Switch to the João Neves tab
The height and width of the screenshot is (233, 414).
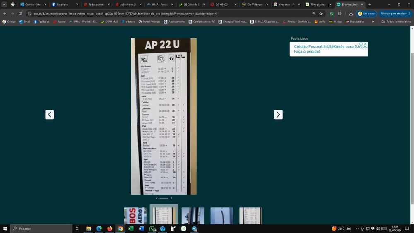coord(128,5)
